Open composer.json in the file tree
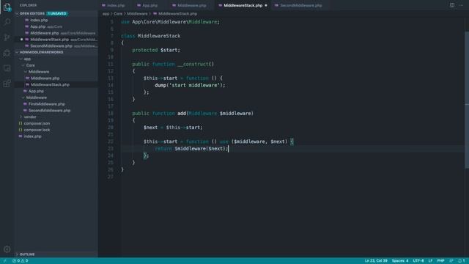This screenshot has width=469, height=264. point(37,123)
